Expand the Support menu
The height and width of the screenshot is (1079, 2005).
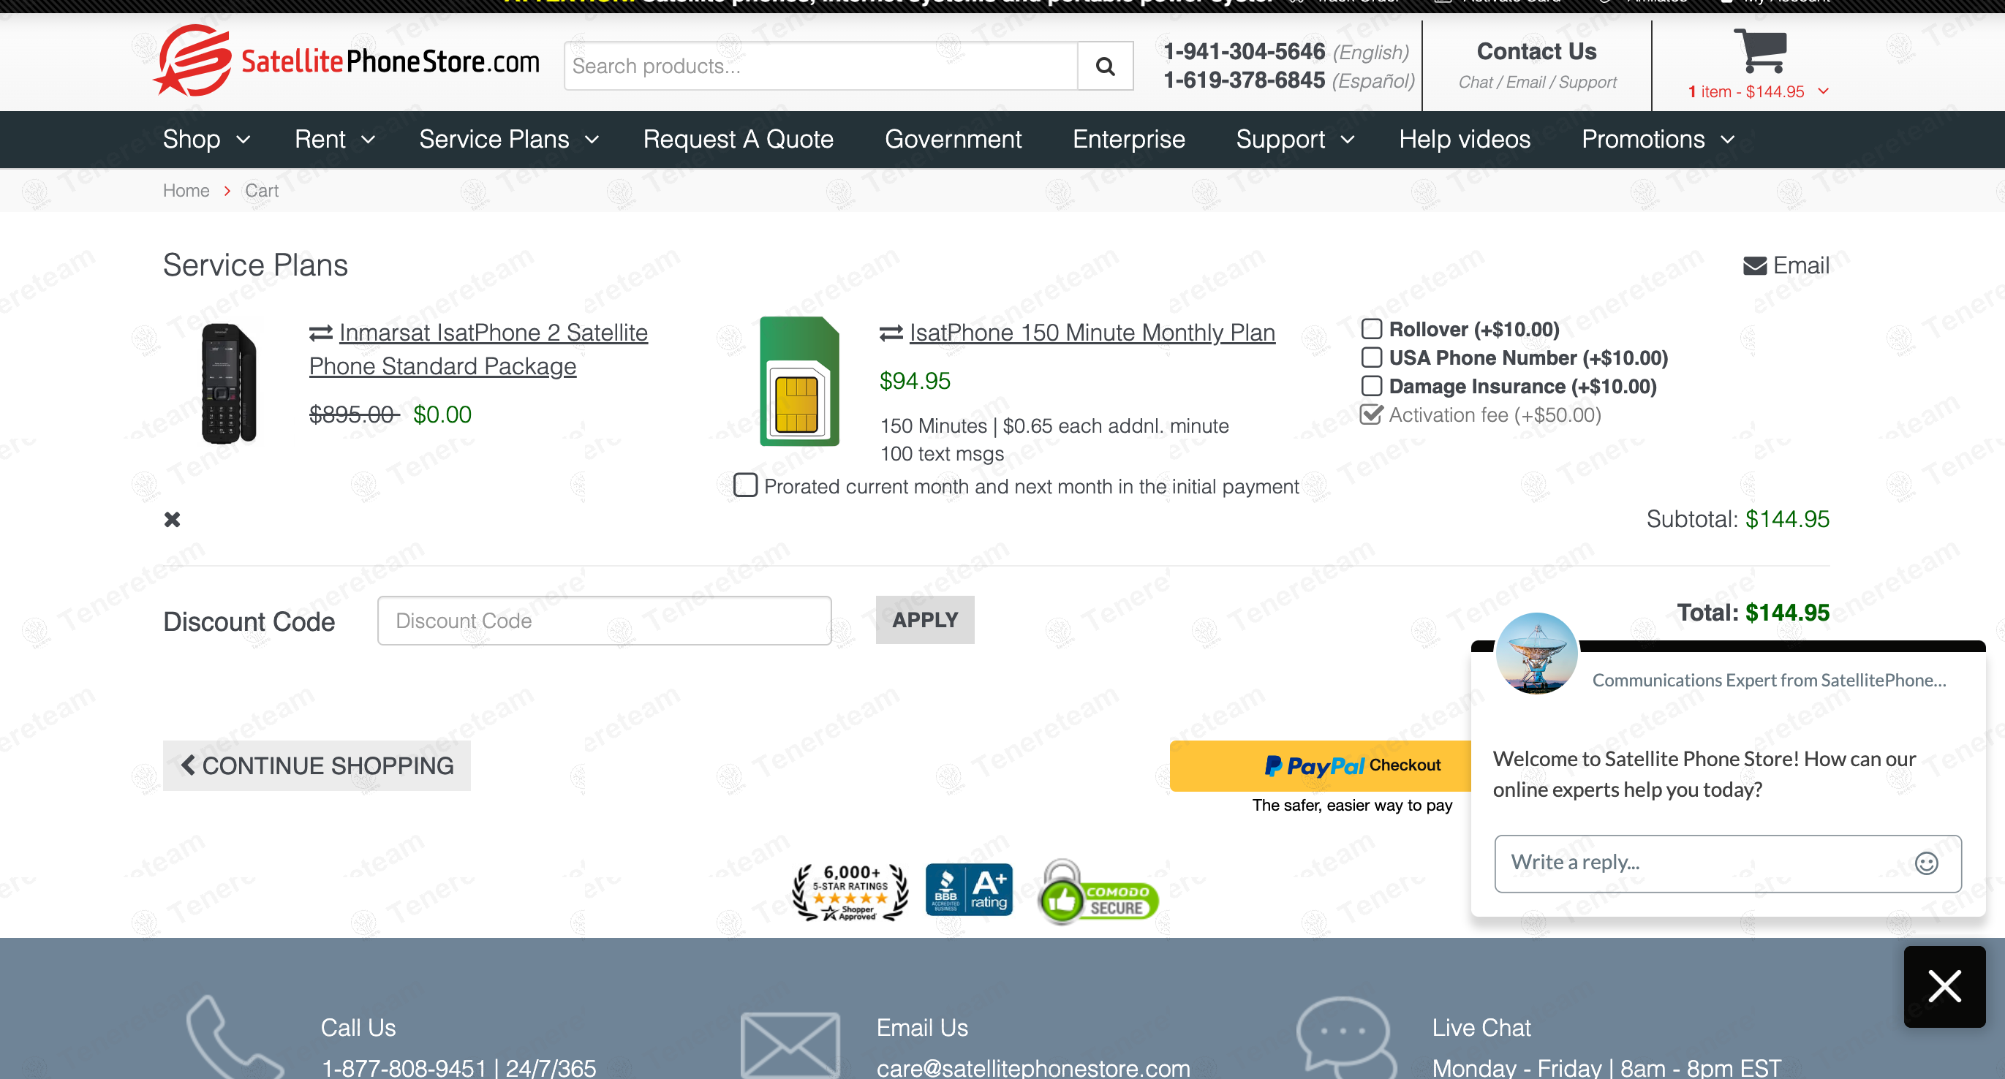tap(1295, 139)
